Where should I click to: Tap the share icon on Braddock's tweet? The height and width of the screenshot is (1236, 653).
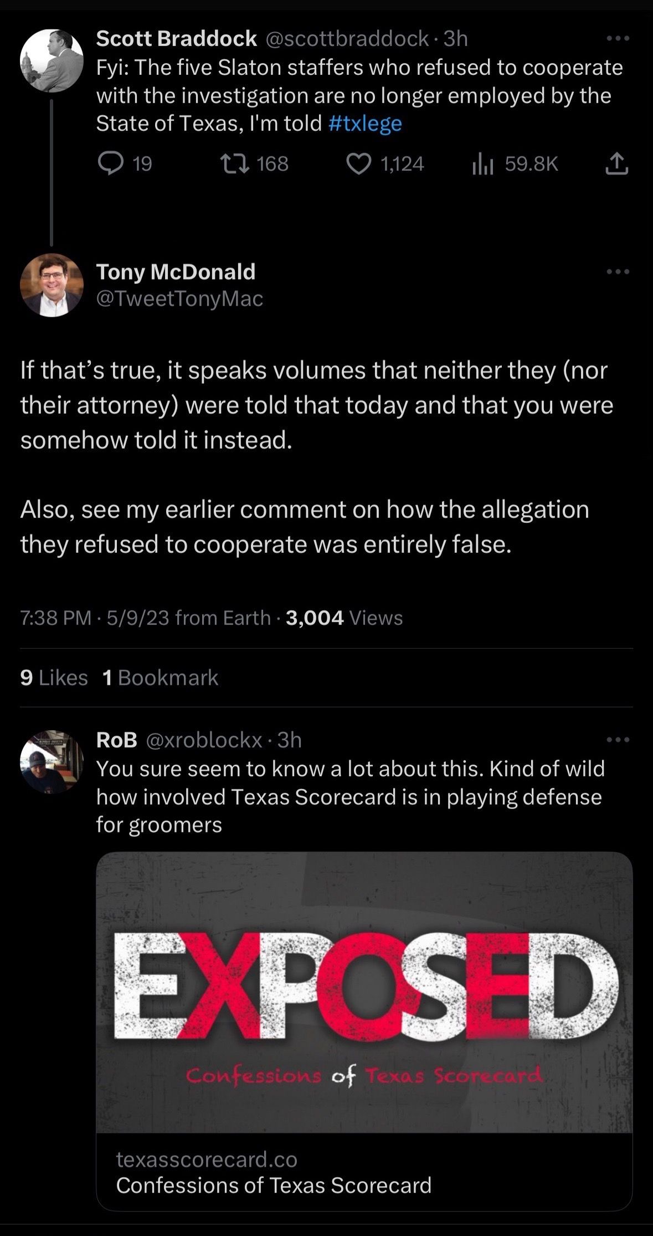617,164
